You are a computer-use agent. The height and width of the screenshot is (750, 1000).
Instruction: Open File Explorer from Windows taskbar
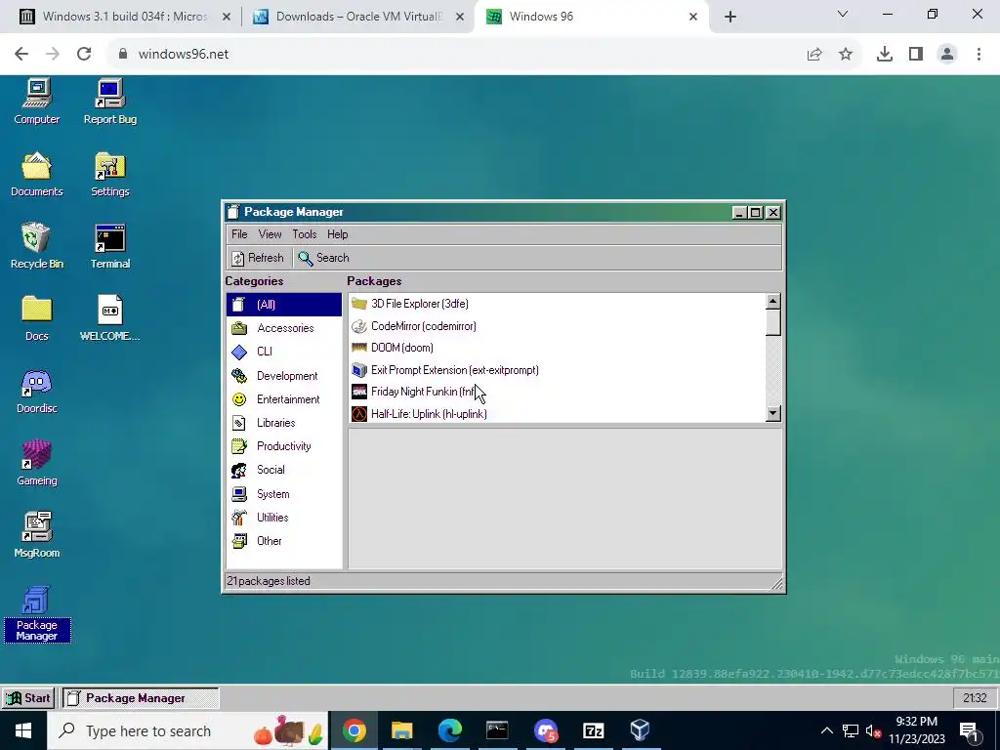point(401,730)
